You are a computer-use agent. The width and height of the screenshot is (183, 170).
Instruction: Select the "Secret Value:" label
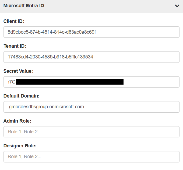18,71
